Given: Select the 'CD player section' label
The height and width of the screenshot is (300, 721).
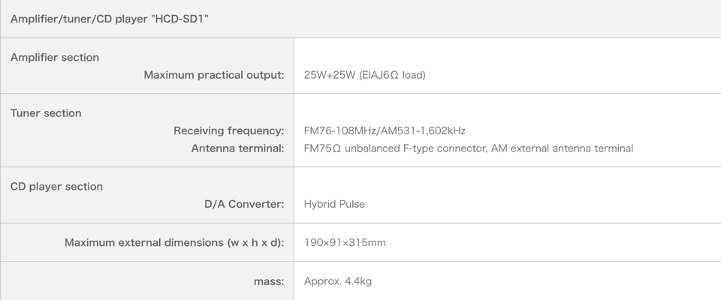Looking at the screenshot, I should point(56,186).
